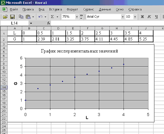
Task: Open the Формат menu
Action: 72,9
